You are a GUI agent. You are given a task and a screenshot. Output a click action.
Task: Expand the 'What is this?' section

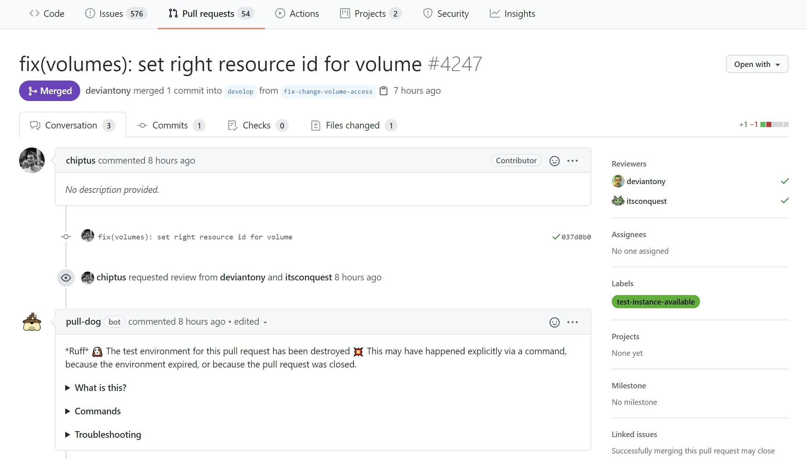click(x=100, y=388)
